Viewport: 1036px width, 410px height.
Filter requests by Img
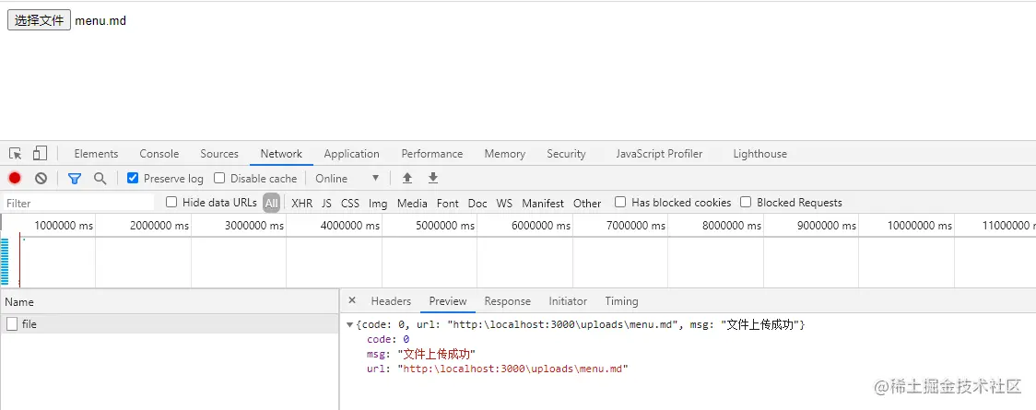point(378,204)
